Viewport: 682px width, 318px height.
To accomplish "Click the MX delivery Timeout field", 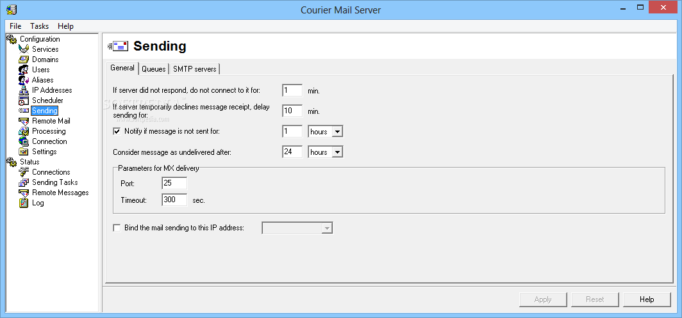I will pyautogui.click(x=174, y=200).
